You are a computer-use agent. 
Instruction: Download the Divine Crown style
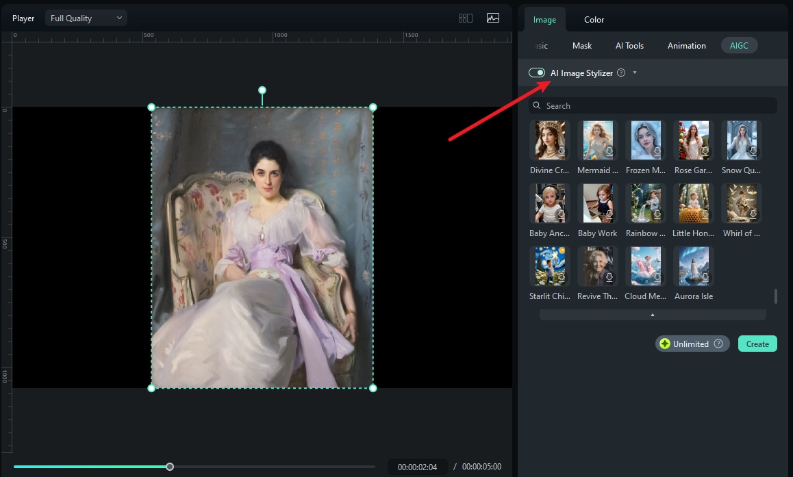pyautogui.click(x=561, y=151)
